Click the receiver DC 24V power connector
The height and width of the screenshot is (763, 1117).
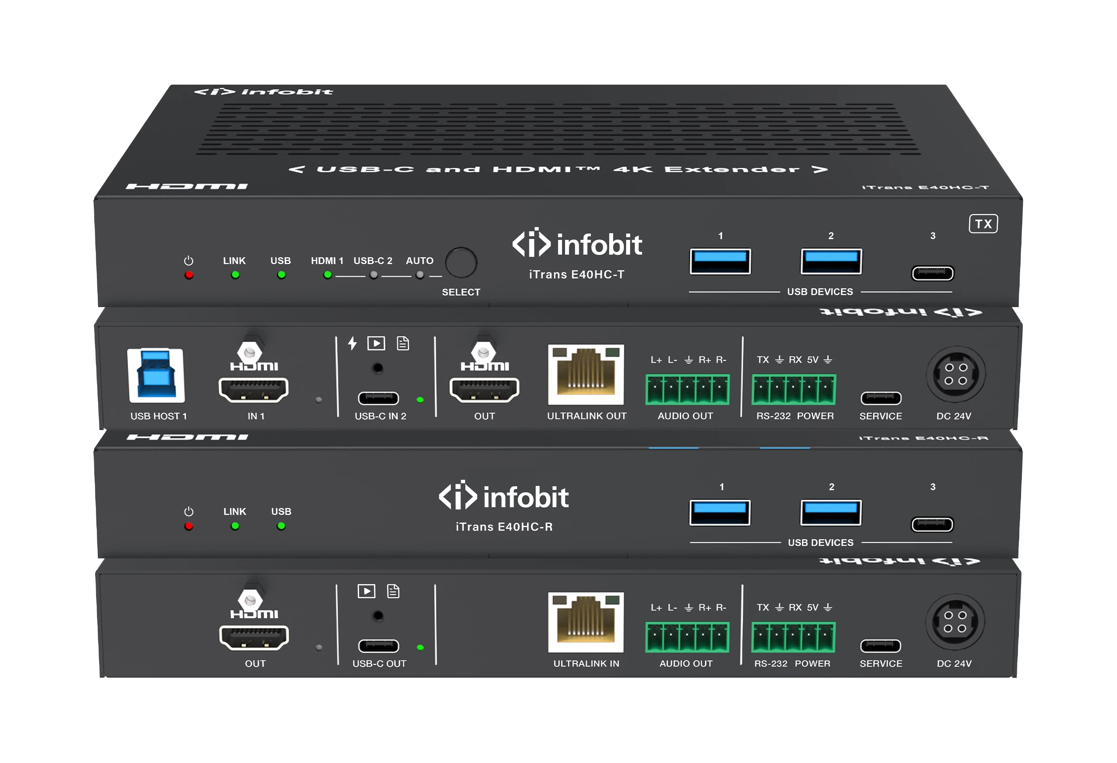click(955, 622)
